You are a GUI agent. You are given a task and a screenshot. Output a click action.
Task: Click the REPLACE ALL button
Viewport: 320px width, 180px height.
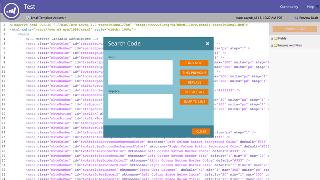tap(194, 92)
